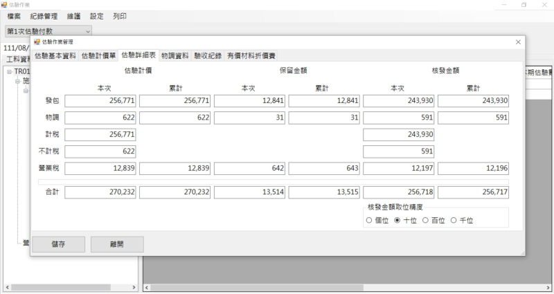The height and width of the screenshot is (294, 554).
Task: Click 合計 估驗計價 本次 field 270,232
Action: point(100,192)
